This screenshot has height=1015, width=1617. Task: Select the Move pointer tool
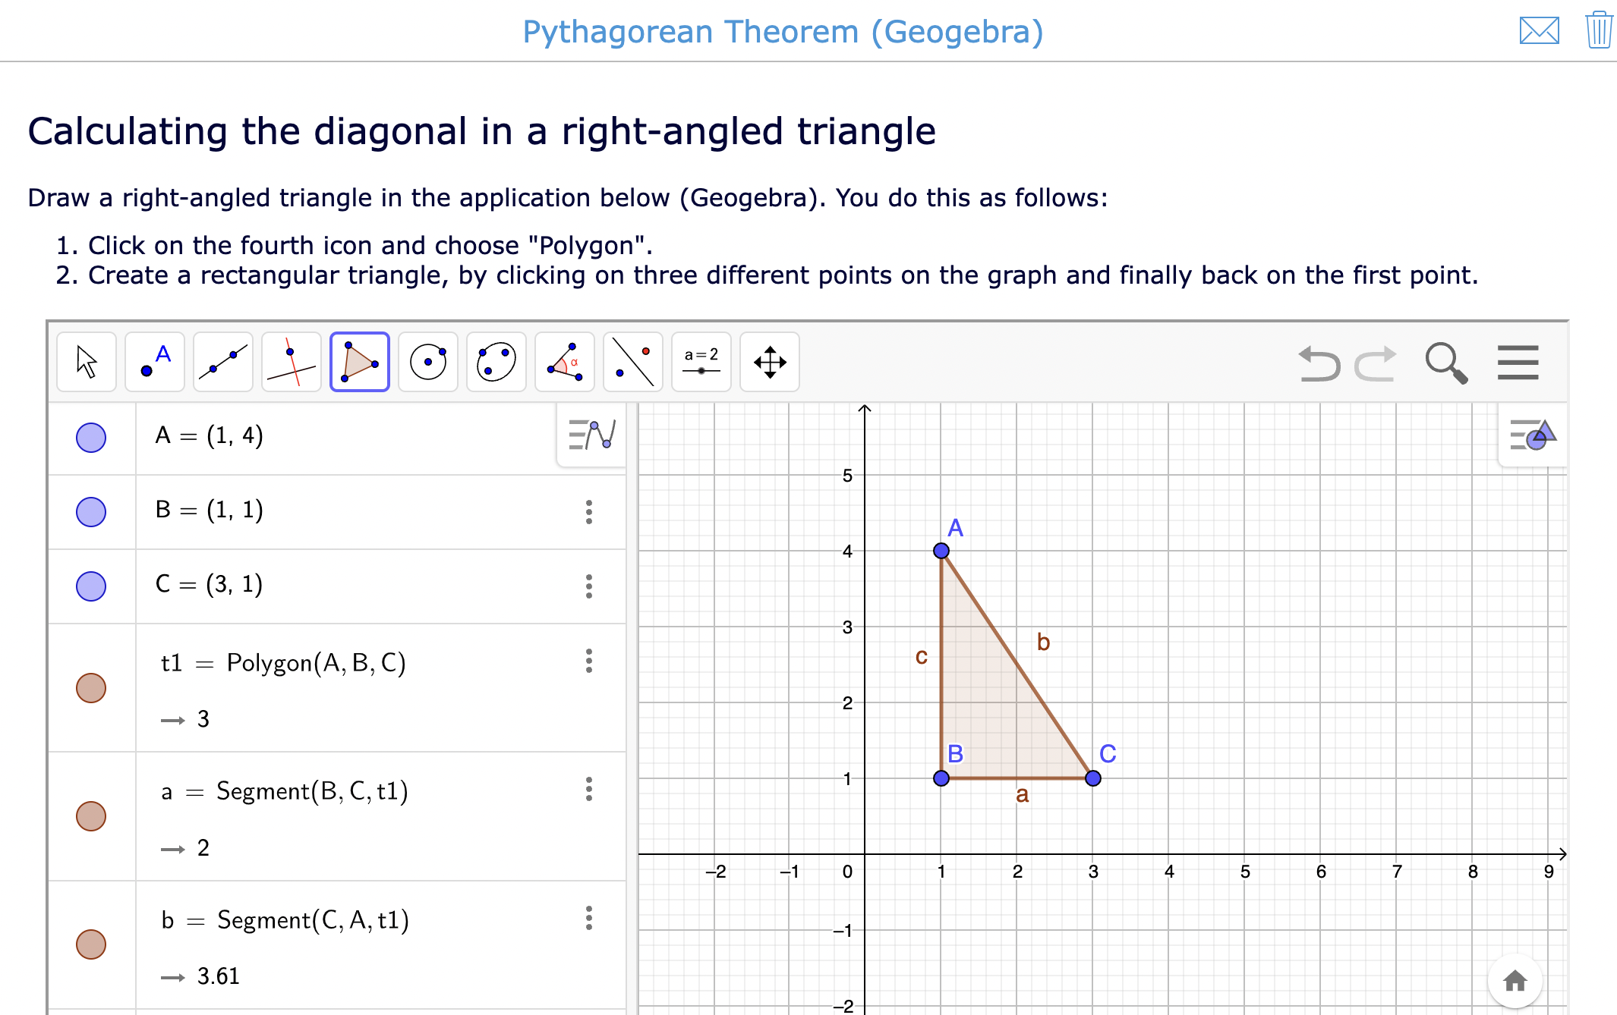click(x=86, y=363)
